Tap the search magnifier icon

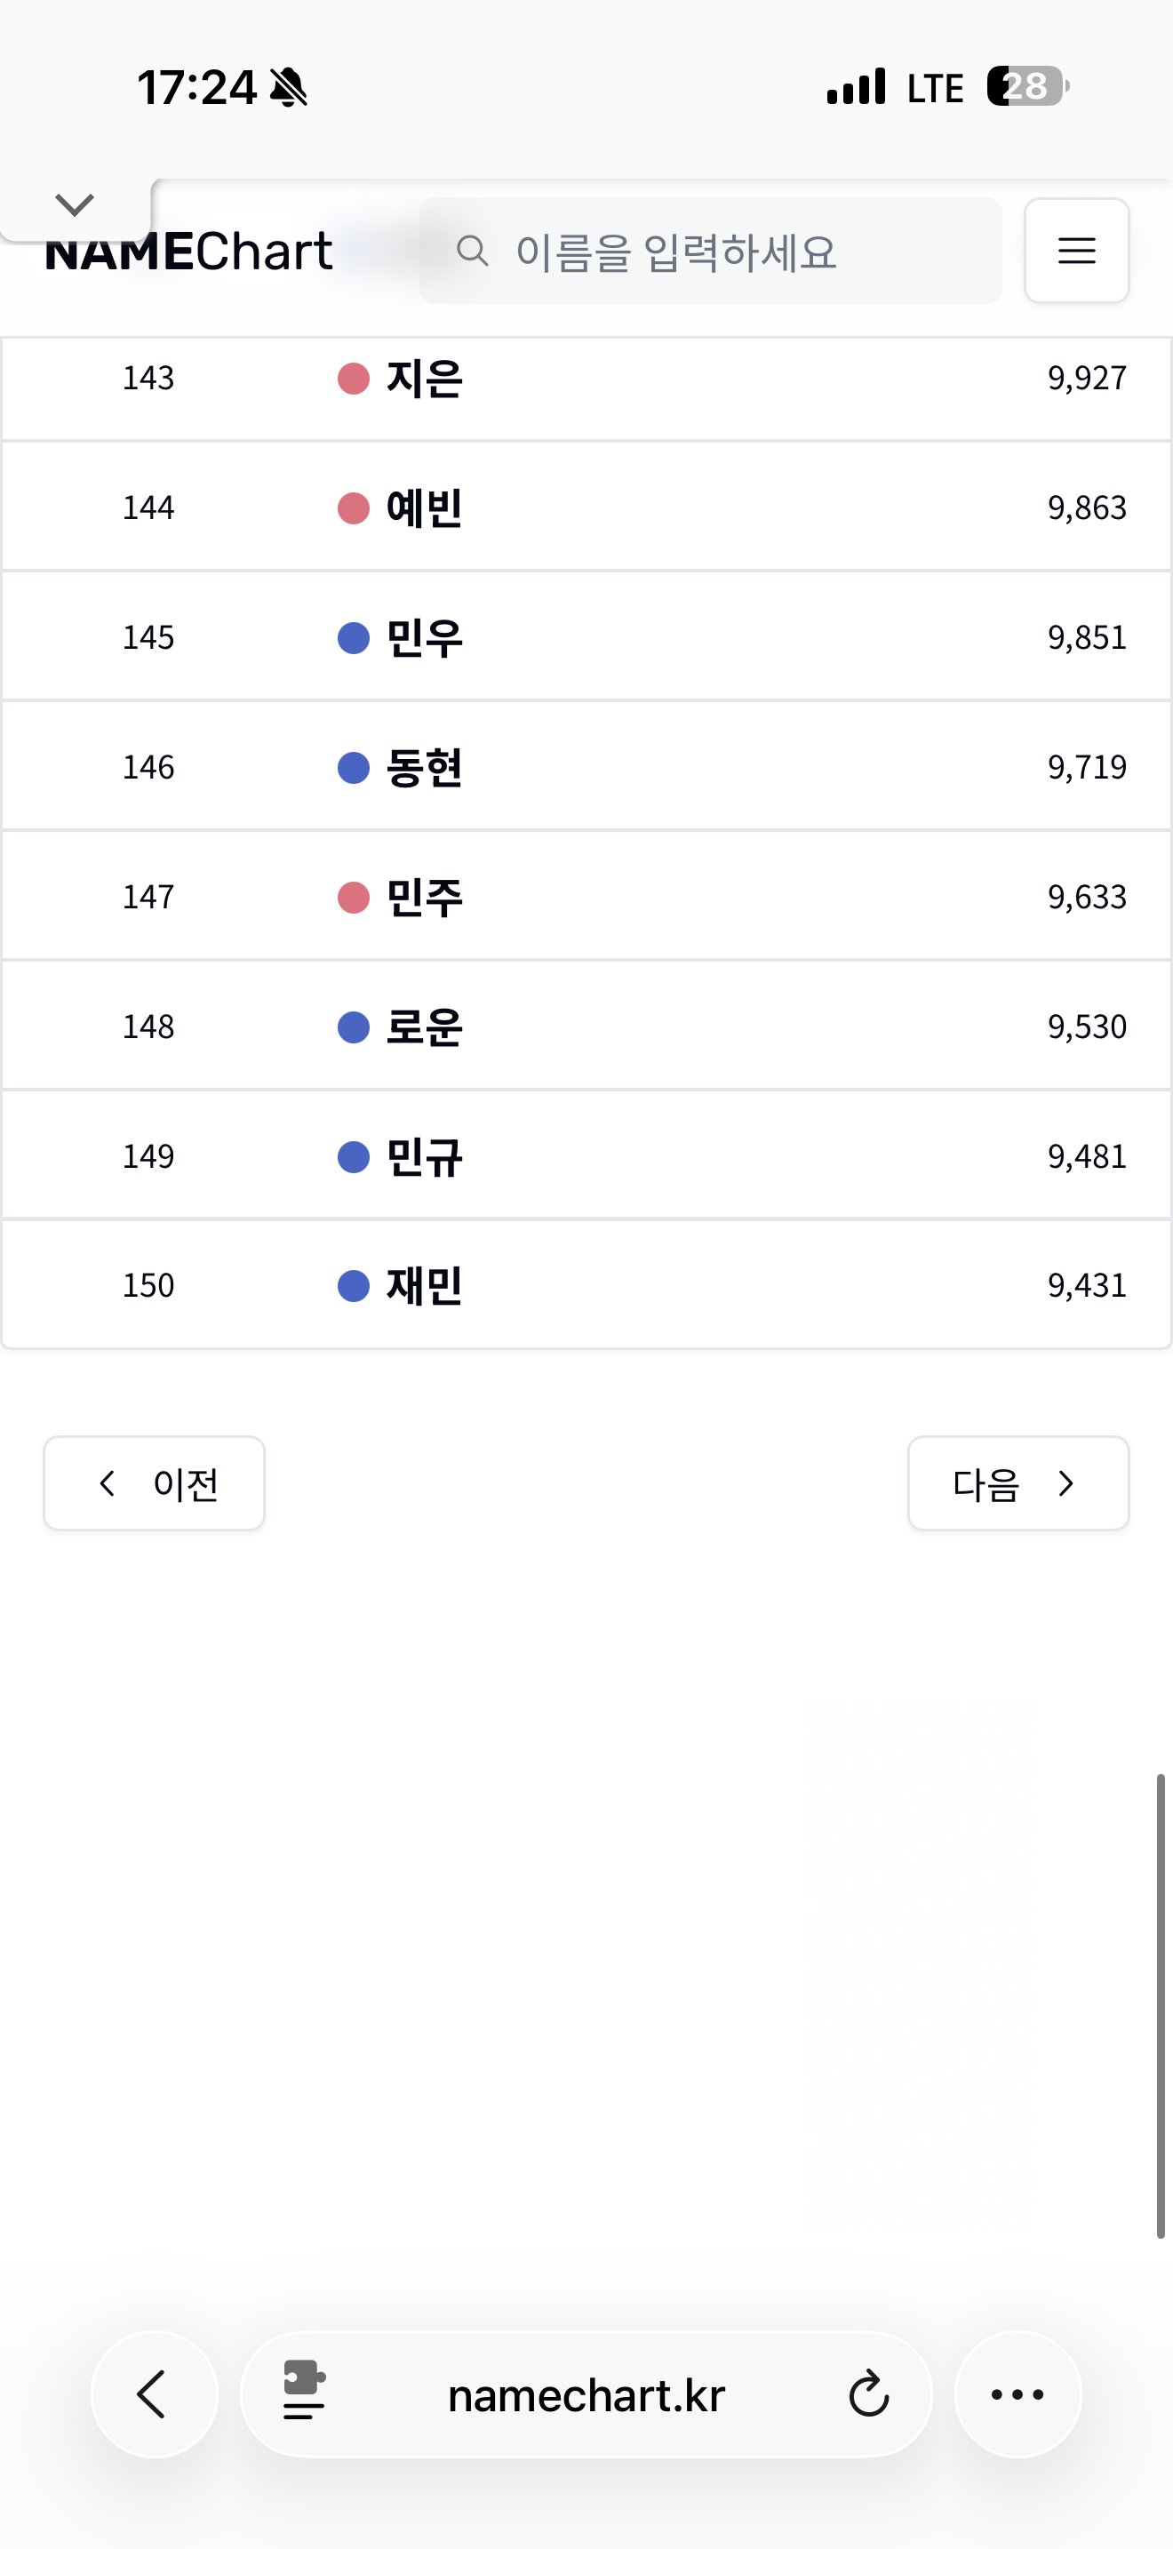coord(472,251)
